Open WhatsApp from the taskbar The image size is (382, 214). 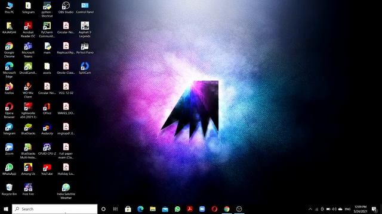click(178, 209)
